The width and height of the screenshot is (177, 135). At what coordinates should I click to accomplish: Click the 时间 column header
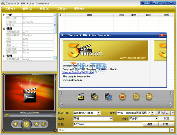pos(121,15)
